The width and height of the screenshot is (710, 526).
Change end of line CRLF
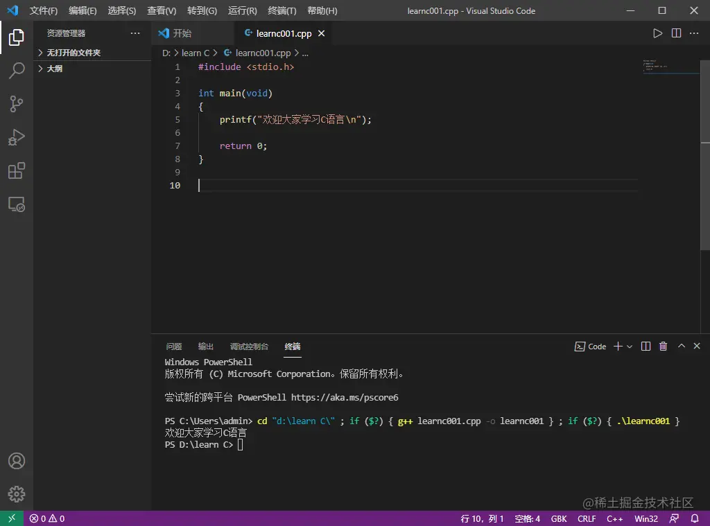[587, 519]
